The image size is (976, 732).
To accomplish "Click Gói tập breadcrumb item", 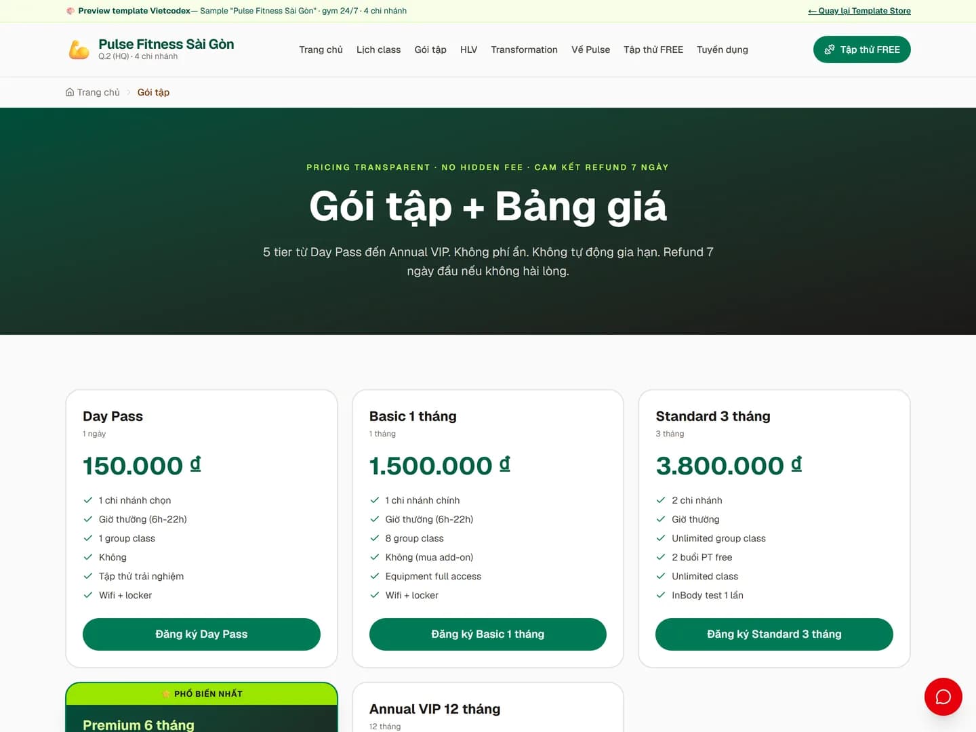I will coord(153,92).
